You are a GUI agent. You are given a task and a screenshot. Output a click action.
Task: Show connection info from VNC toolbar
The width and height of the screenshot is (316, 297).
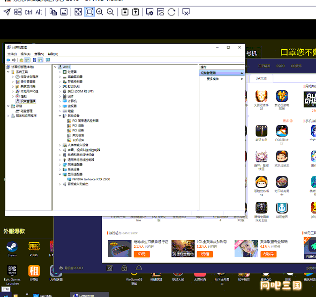click(161, 12)
